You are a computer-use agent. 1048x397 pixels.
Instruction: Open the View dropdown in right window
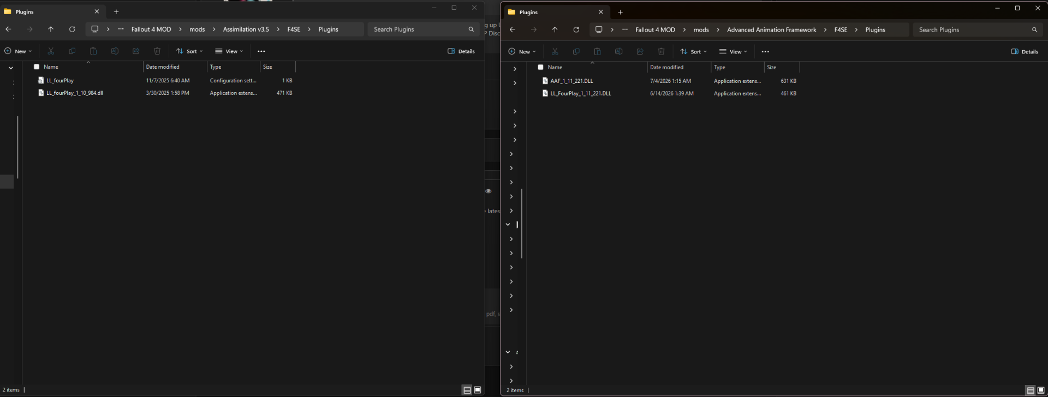pos(733,52)
